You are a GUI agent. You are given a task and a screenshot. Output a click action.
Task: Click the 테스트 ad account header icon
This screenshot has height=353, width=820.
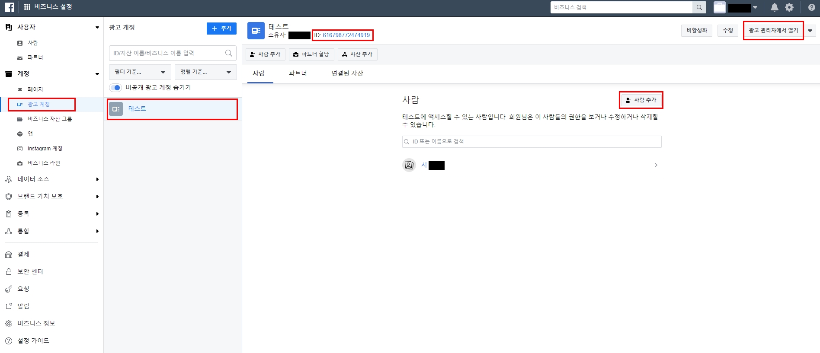pyautogui.click(x=256, y=31)
